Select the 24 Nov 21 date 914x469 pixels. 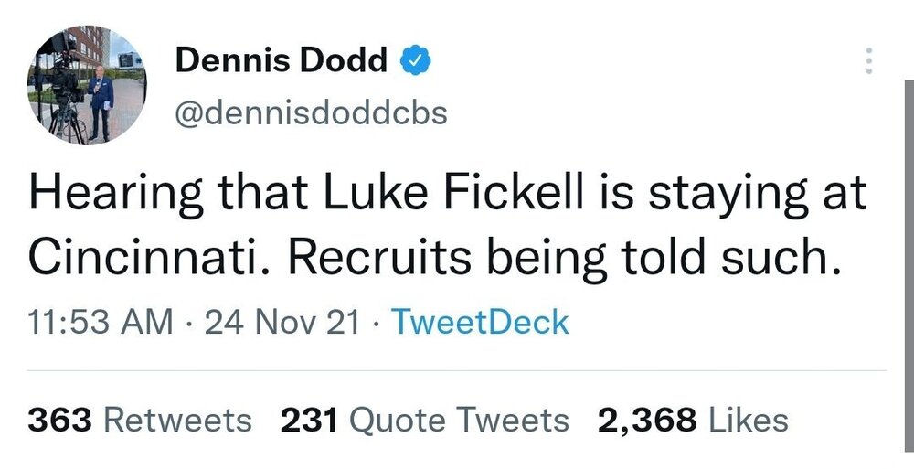[x=282, y=323]
